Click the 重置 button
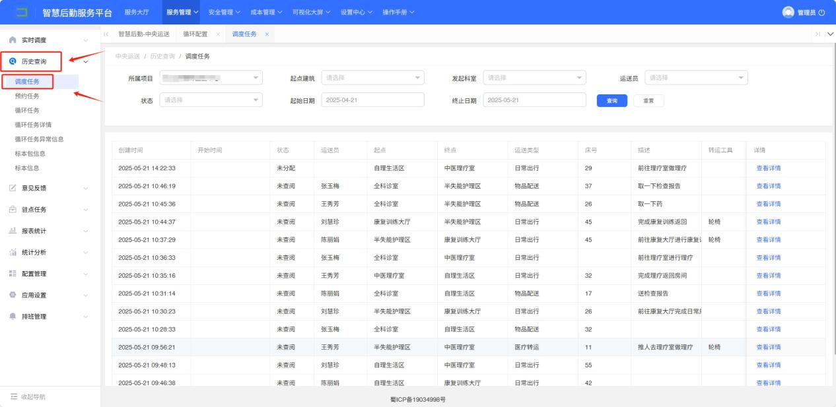 pyautogui.click(x=648, y=101)
